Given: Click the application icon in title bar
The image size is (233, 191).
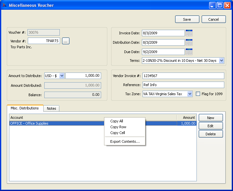Looking at the screenshot, I should point(4,5).
